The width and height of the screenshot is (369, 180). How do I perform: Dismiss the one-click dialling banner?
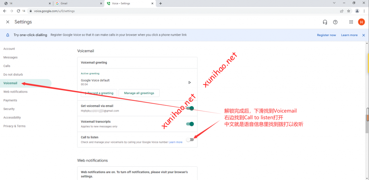pos(364,35)
